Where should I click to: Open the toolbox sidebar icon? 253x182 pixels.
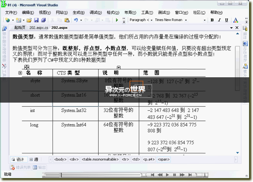4,66
